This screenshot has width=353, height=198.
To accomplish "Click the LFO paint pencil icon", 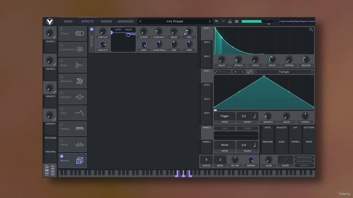I will coord(216,72).
